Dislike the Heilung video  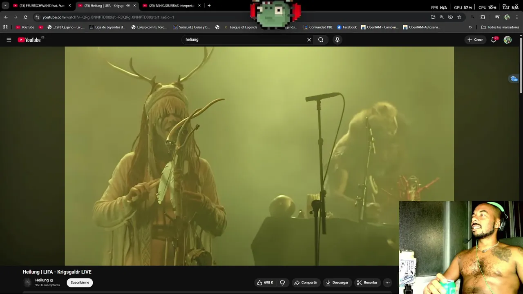(x=282, y=283)
